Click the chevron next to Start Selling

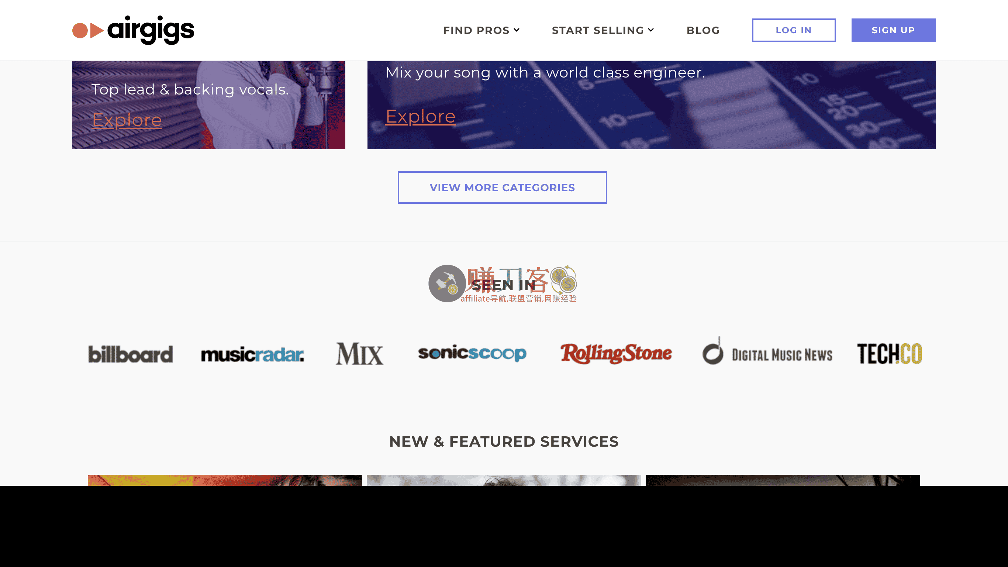pyautogui.click(x=651, y=30)
